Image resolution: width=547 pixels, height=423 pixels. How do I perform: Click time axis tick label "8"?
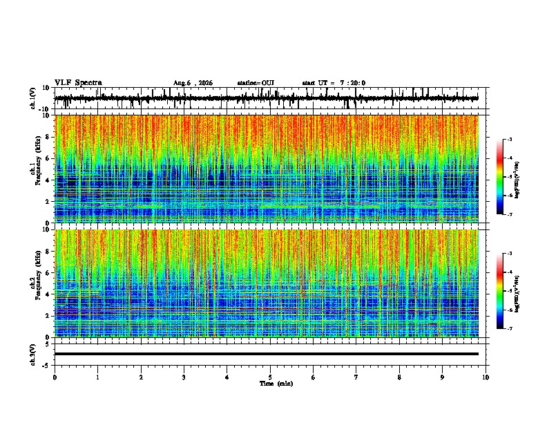(399, 377)
